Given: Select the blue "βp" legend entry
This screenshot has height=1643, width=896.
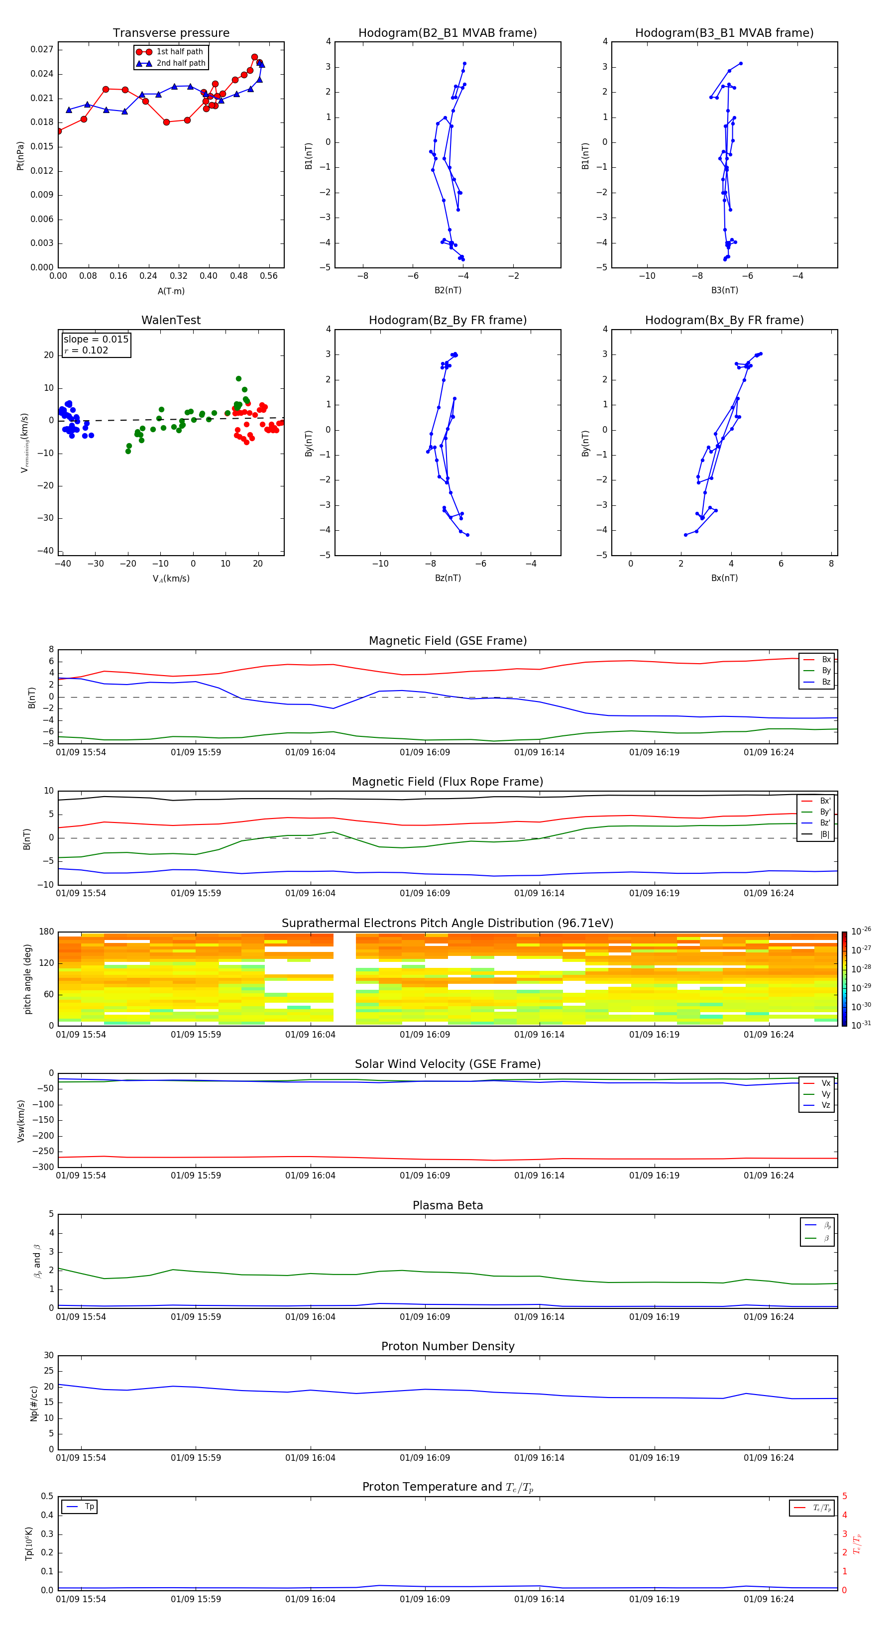Looking at the screenshot, I should [817, 1225].
